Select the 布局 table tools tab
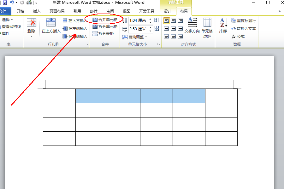The image size is (284, 189). [x=184, y=11]
